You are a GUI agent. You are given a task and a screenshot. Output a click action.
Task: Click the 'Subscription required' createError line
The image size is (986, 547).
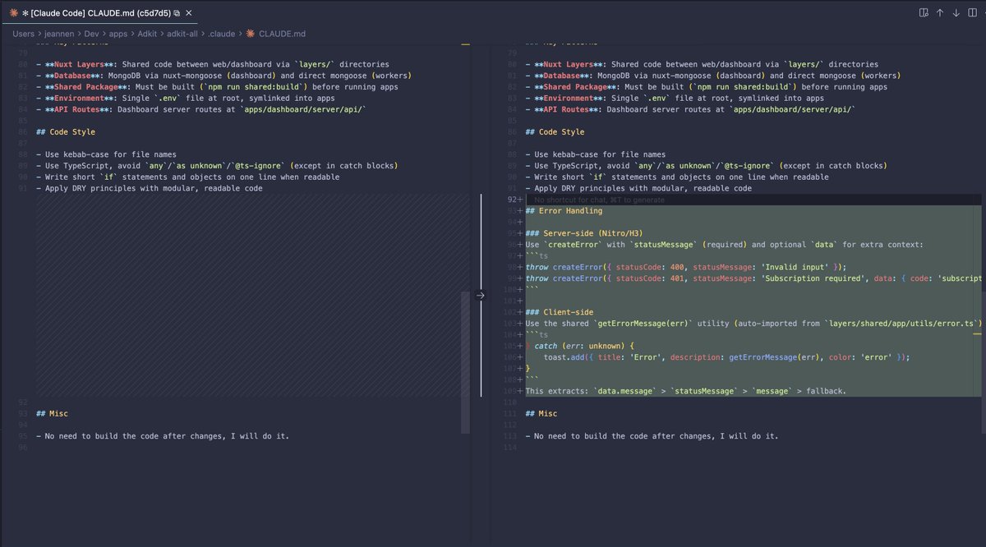[x=753, y=278]
